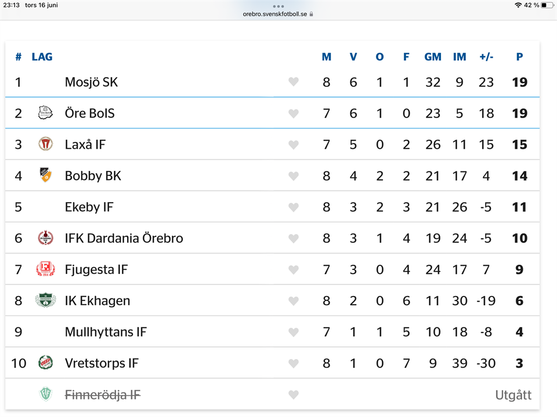The width and height of the screenshot is (557, 417).
Task: Click the GM goals column header
Action: point(433,57)
